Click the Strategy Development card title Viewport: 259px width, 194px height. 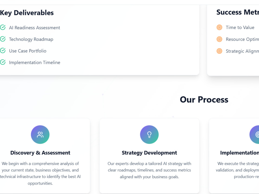[x=149, y=153]
